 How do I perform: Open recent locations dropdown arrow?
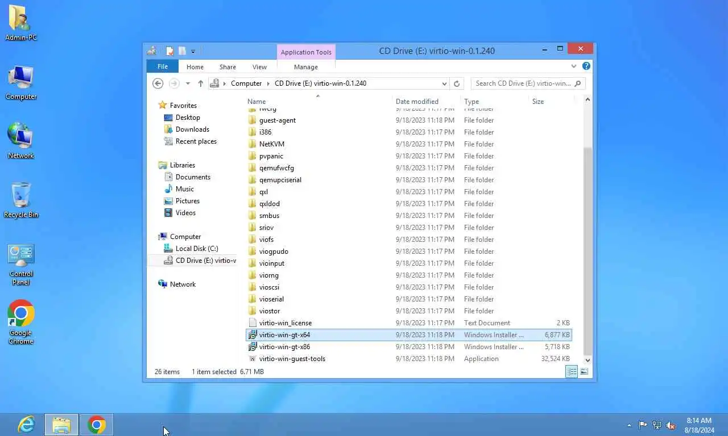[188, 83]
